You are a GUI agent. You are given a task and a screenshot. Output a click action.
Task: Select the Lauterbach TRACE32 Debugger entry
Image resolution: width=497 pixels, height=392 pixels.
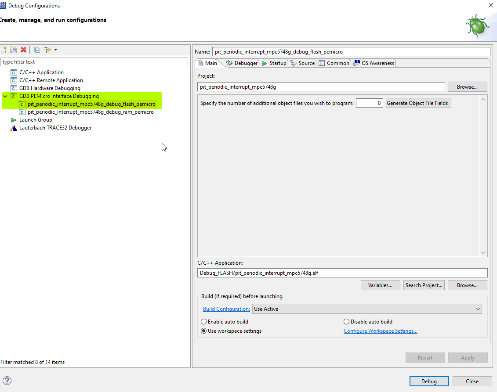(x=55, y=127)
